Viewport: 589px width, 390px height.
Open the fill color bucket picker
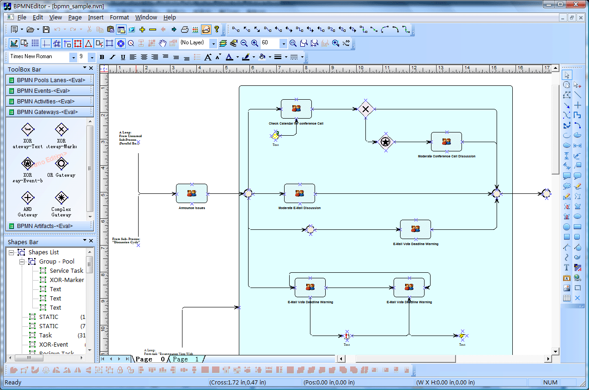point(262,57)
